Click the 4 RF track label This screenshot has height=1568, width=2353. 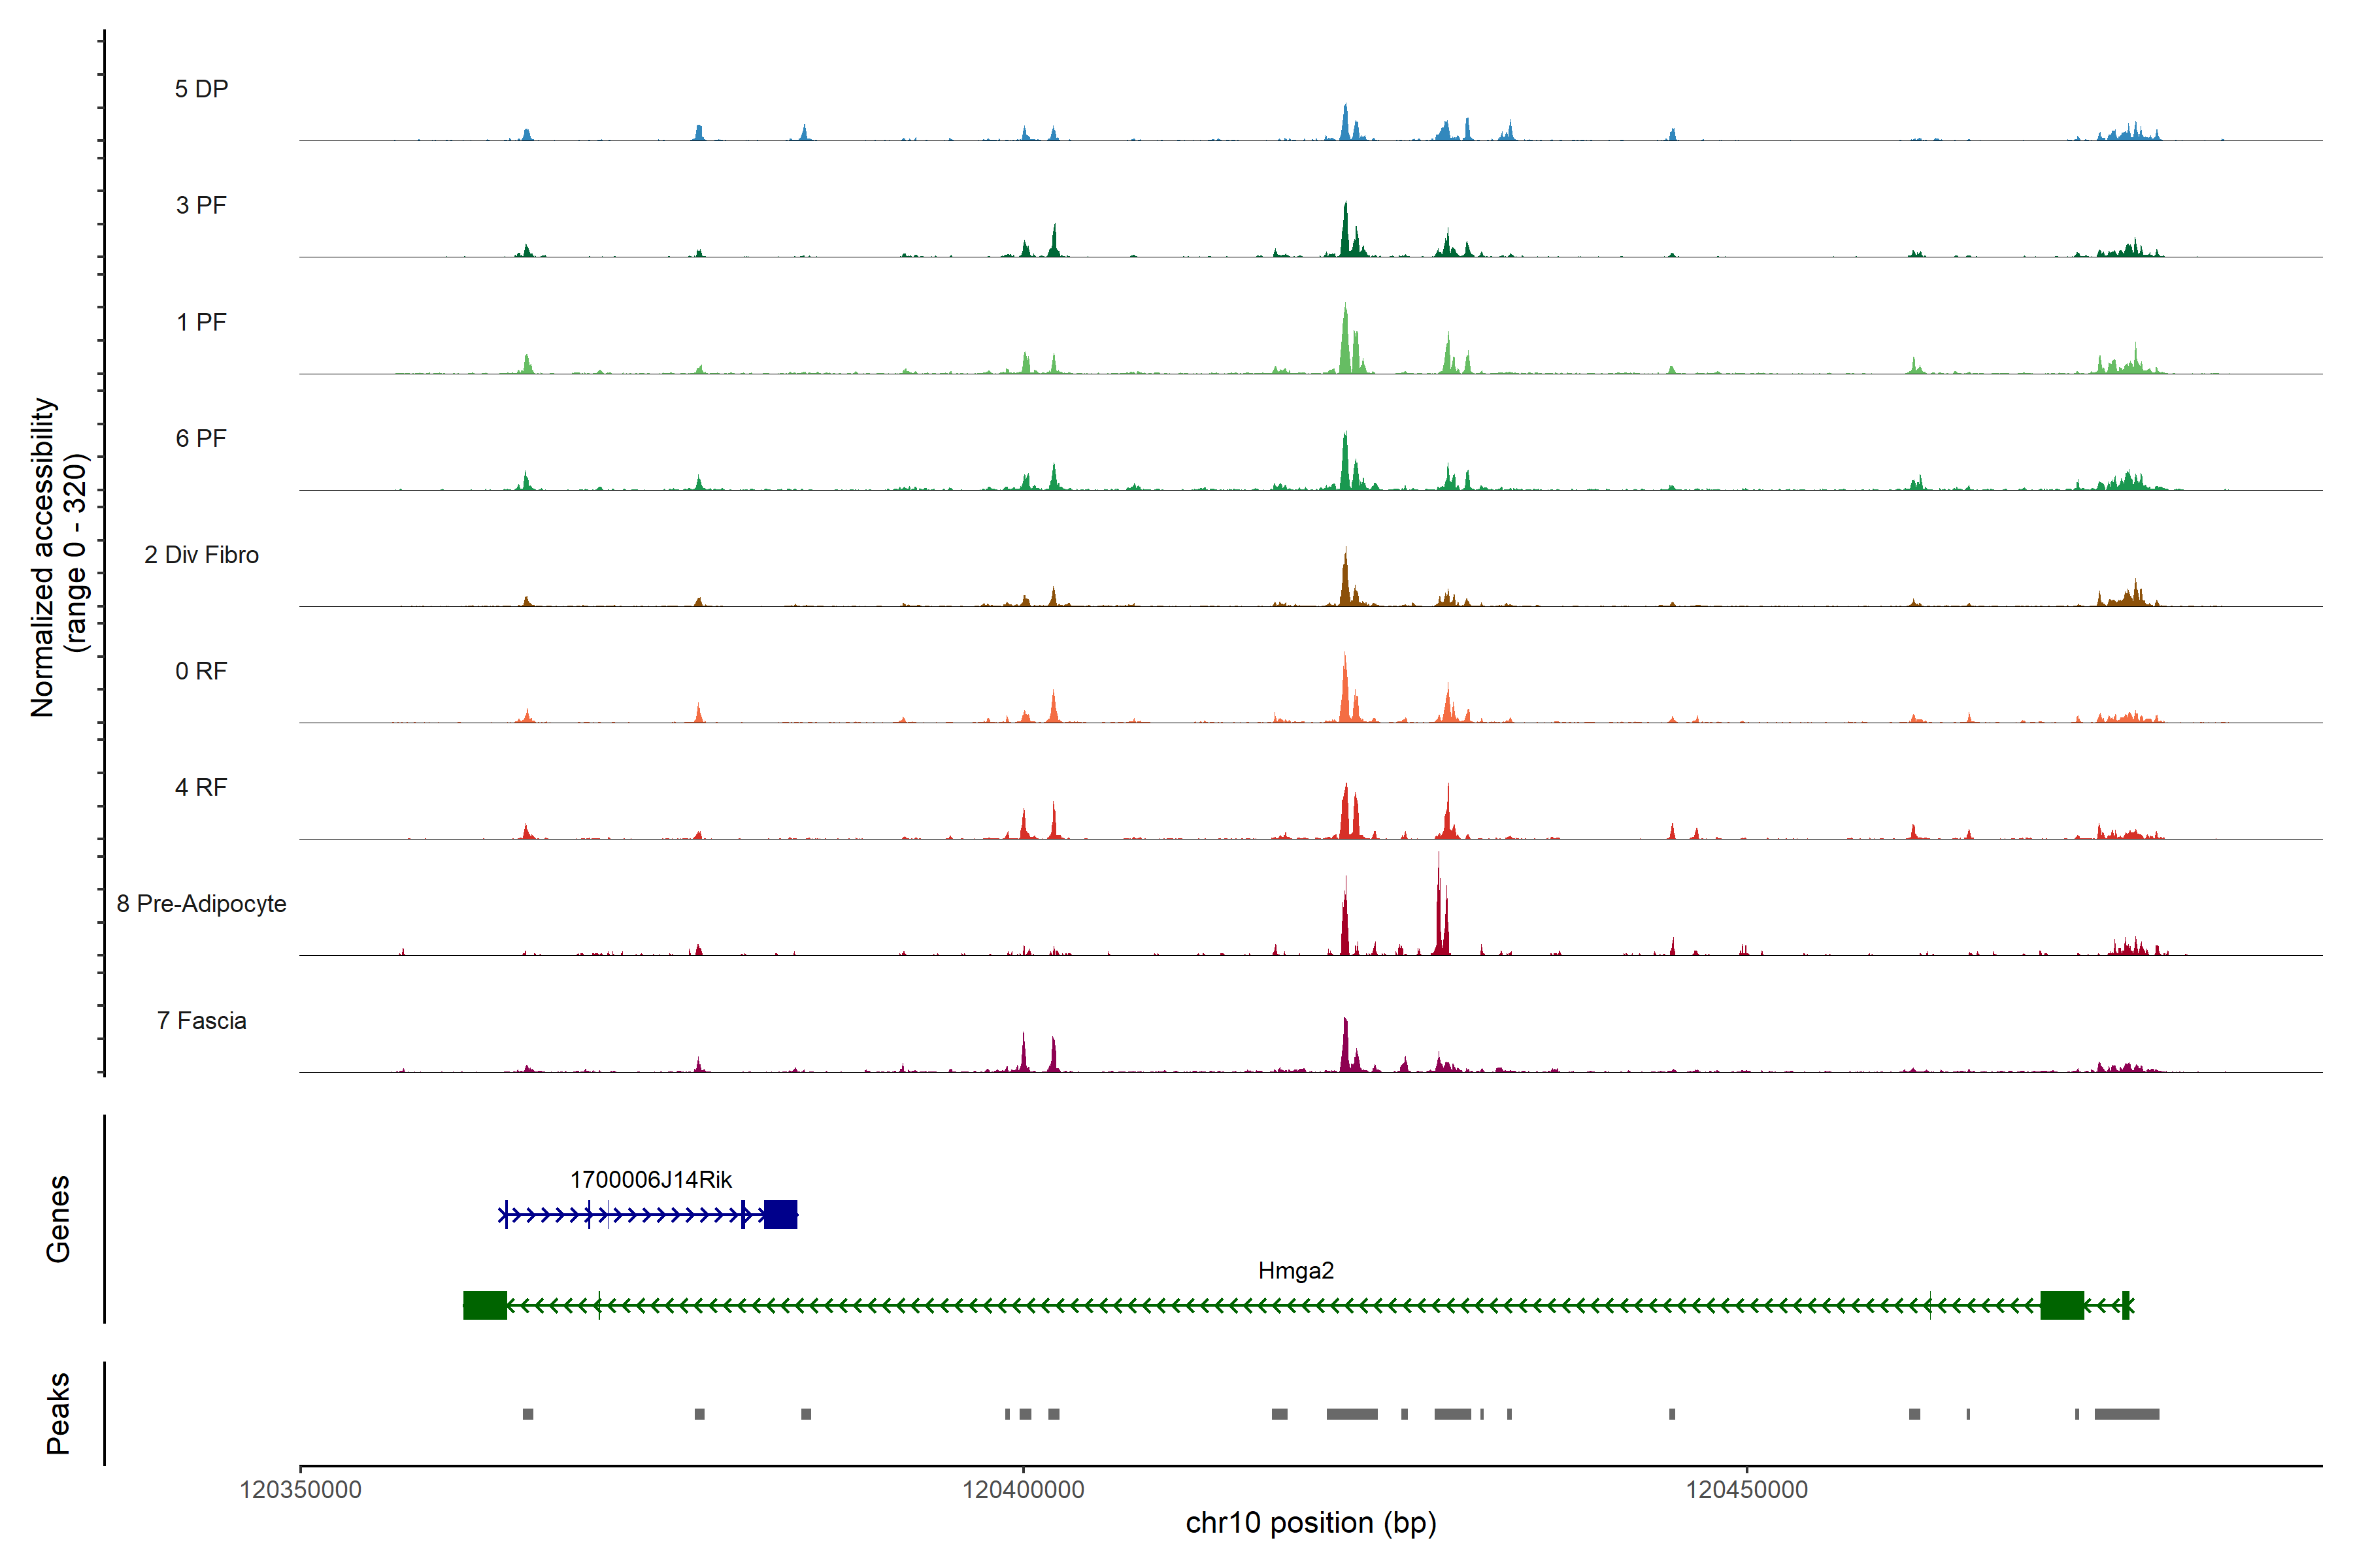click(201, 787)
